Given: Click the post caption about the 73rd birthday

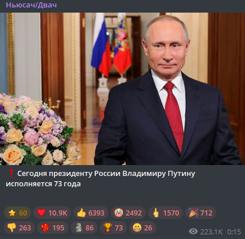Looking at the screenshot, I should [x=100, y=179].
